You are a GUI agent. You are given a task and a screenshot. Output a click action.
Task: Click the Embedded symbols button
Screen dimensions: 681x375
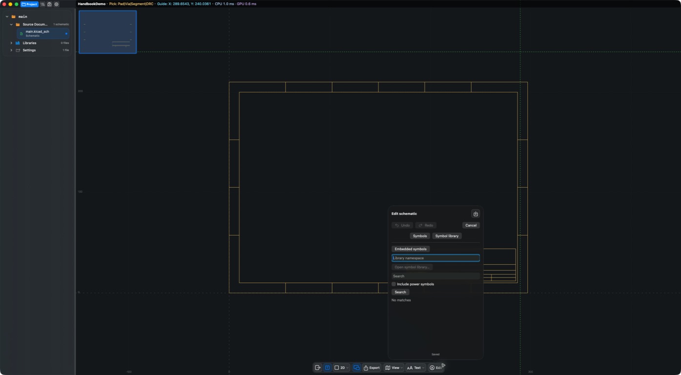click(x=411, y=249)
